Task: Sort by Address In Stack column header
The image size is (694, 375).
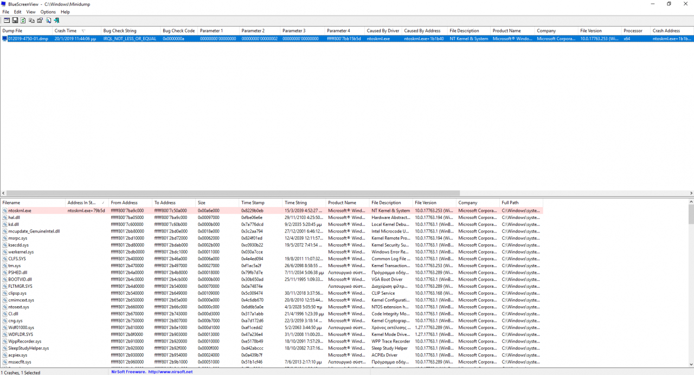Action: (81, 203)
